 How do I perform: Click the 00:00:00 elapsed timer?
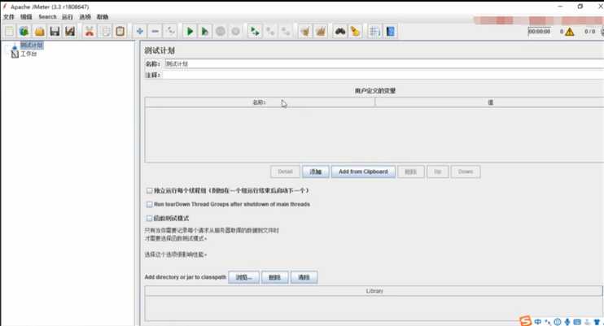tap(539, 32)
